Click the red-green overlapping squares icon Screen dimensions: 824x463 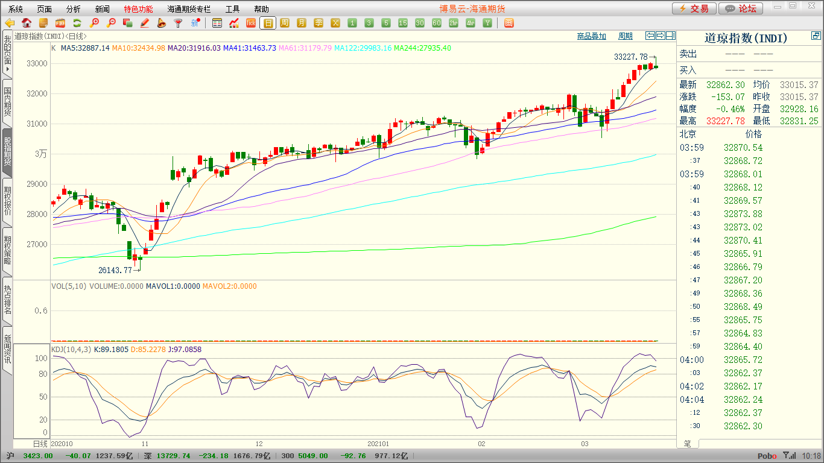click(127, 23)
